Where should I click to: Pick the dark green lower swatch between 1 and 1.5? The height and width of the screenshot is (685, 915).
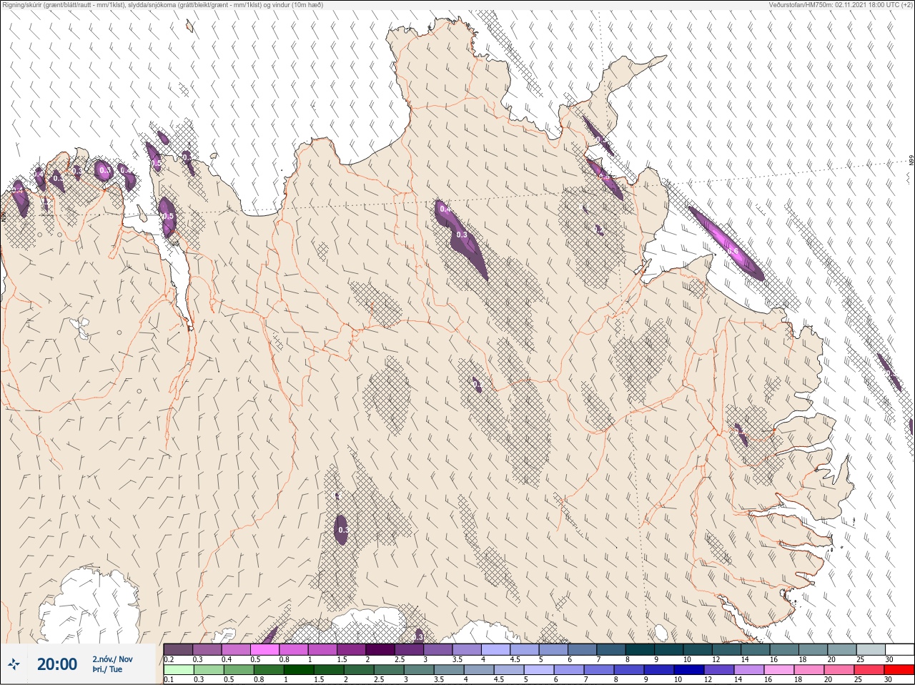(298, 670)
